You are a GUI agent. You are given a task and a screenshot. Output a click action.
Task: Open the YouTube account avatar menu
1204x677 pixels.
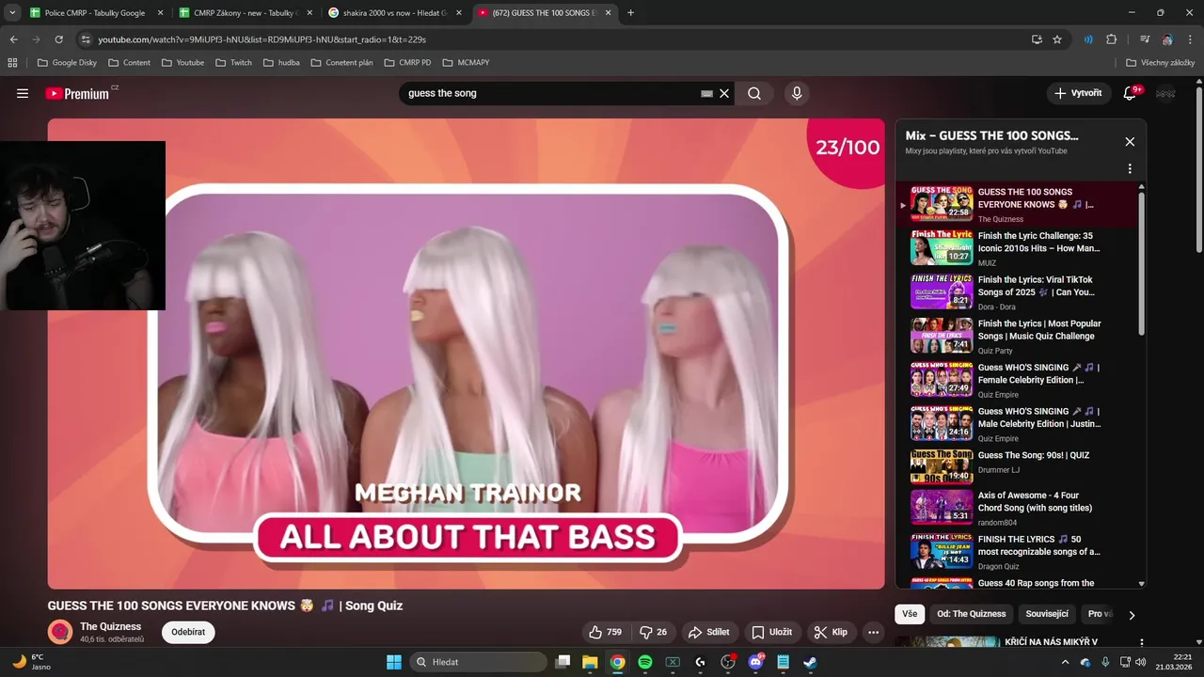(1165, 93)
